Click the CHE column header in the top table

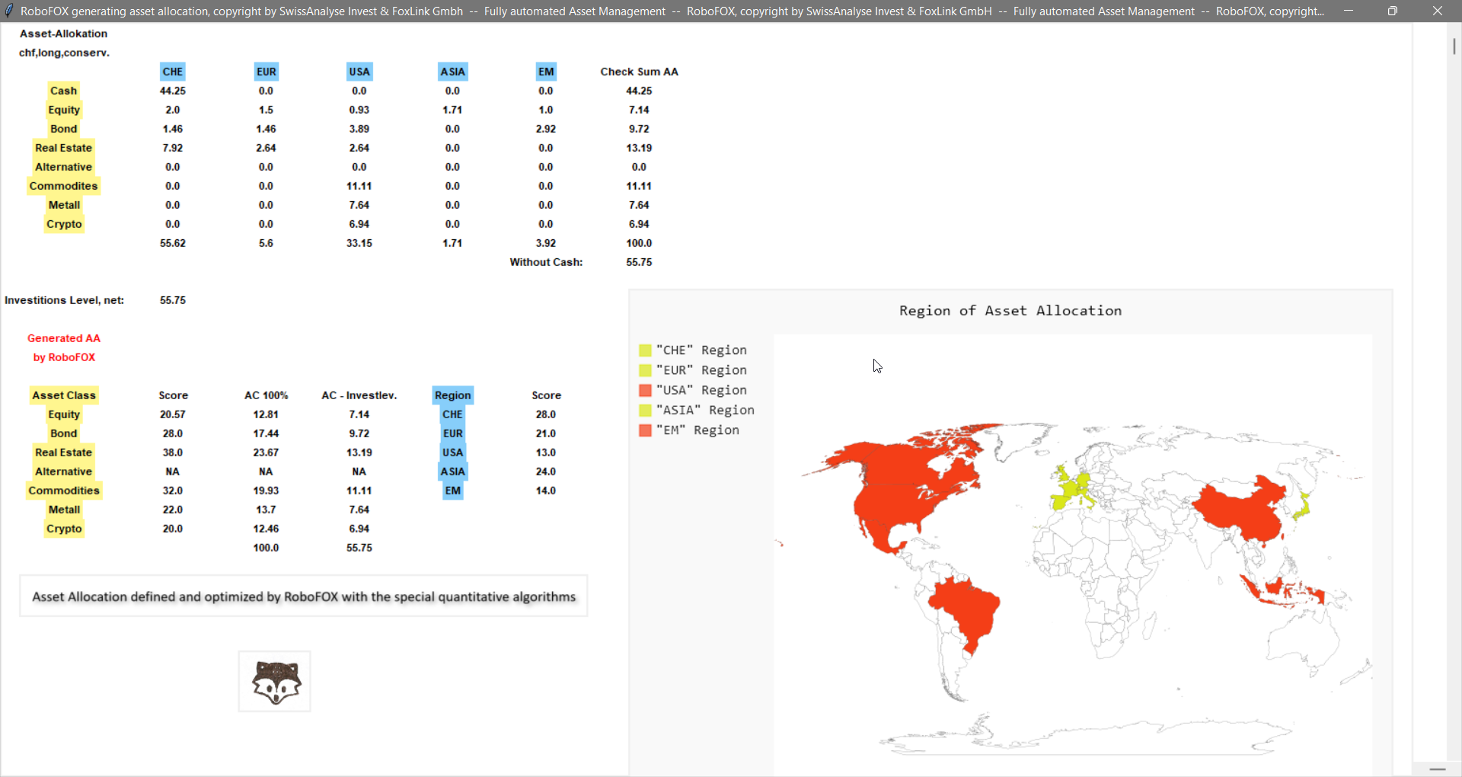click(x=173, y=72)
